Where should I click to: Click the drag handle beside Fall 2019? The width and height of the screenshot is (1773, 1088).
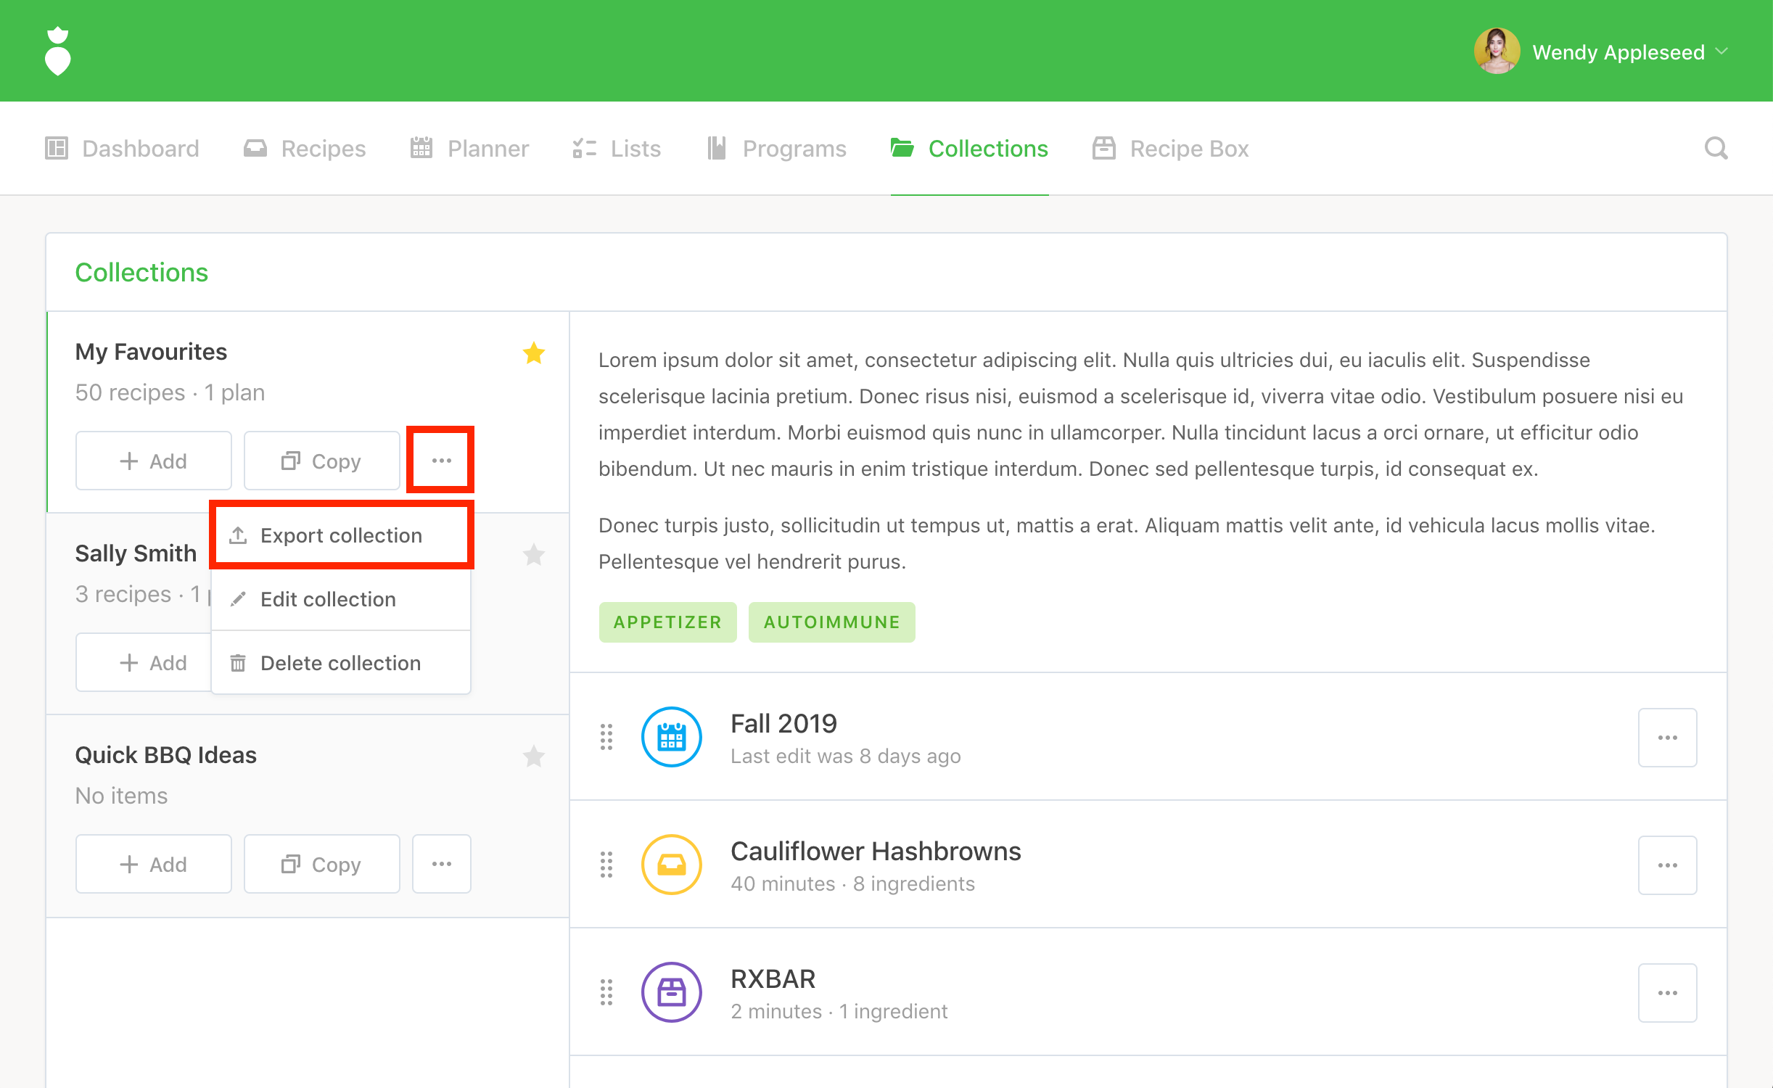[x=606, y=737]
